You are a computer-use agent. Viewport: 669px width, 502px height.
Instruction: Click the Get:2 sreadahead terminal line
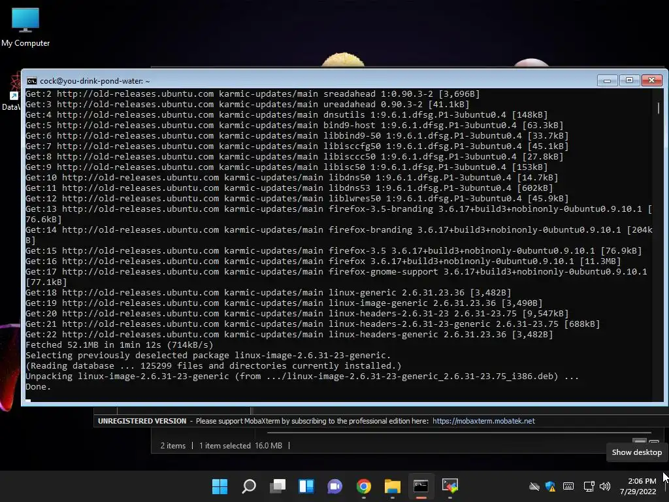pos(253,94)
